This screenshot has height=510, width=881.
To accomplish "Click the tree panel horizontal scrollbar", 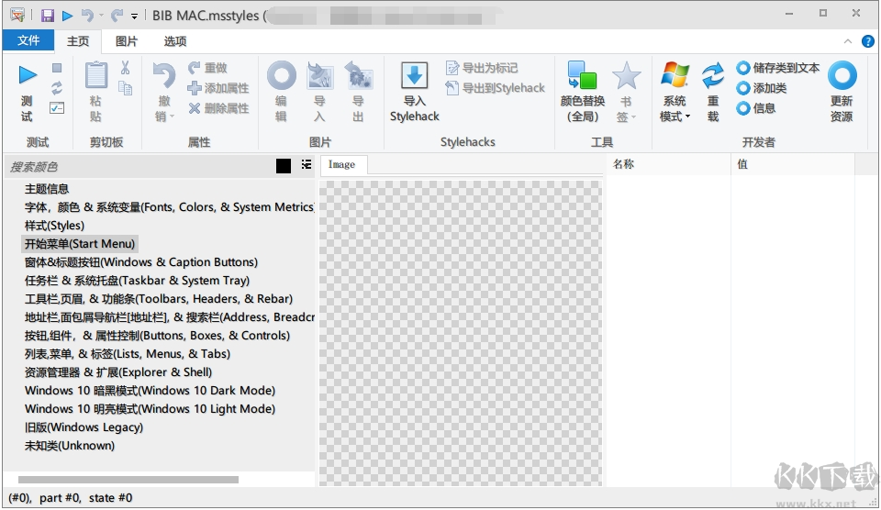I will [x=128, y=480].
